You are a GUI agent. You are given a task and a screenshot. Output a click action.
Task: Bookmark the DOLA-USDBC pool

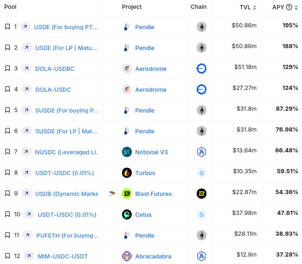click(x=7, y=68)
